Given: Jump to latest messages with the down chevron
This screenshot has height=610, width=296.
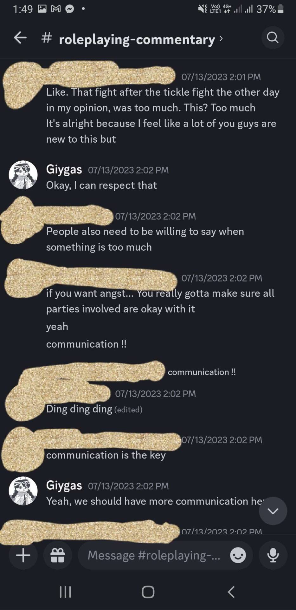Looking at the screenshot, I should point(273,511).
